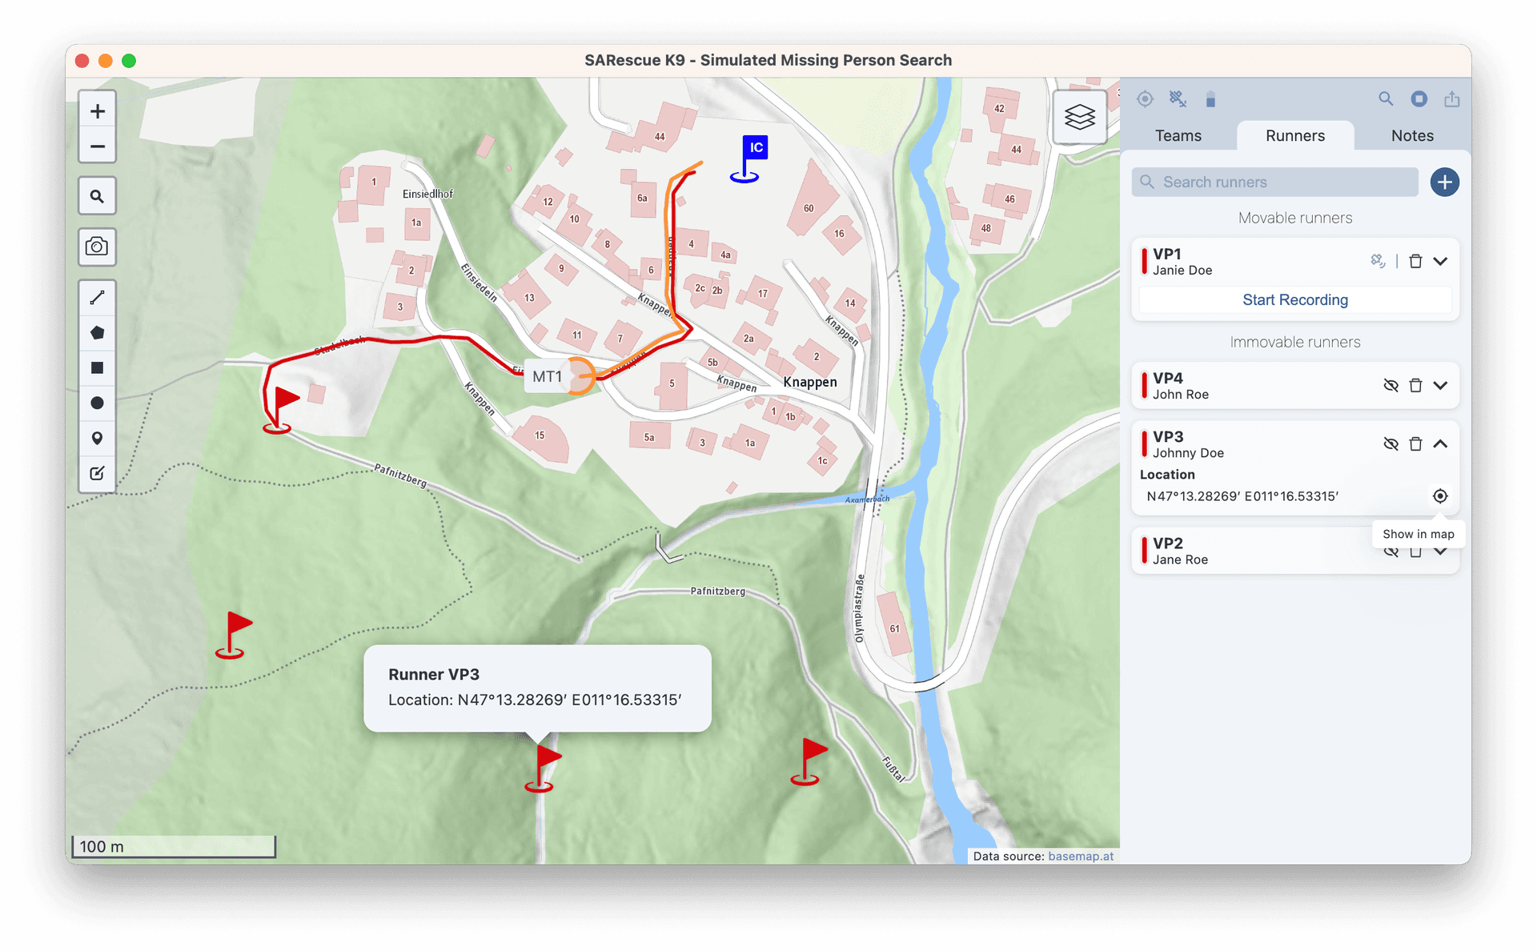
Task: Add a new runner with plus button
Action: pos(1444,183)
